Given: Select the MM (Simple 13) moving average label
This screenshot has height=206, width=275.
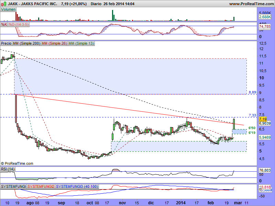Looking at the screenshot, I should point(81,43).
